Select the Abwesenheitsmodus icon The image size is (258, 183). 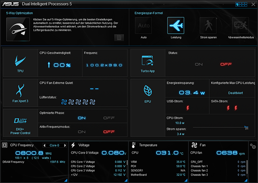(241, 25)
